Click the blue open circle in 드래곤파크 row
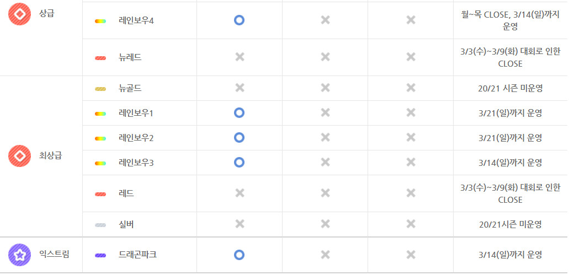Image resolution: width=569 pixels, height=275 pixels. (239, 255)
